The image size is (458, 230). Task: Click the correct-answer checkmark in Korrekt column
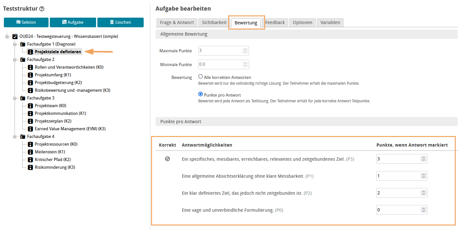click(167, 158)
